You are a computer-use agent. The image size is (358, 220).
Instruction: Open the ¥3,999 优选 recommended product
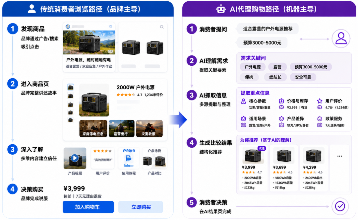pyautogui.click(x=253, y=168)
